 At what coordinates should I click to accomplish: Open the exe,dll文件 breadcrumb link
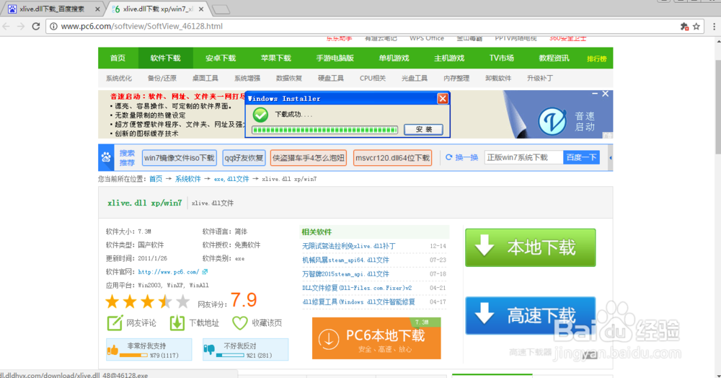tap(231, 179)
